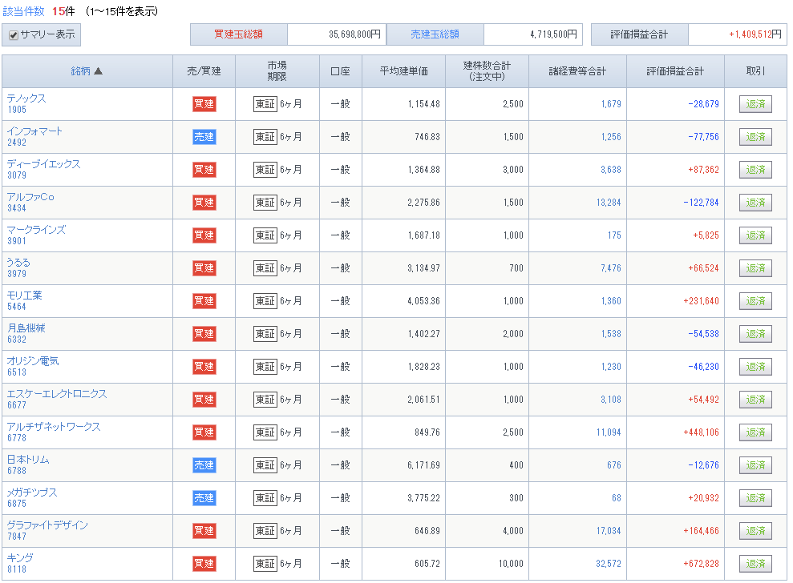The width and height of the screenshot is (793, 583).
Task: Click 返済 button for モリ工業
Action: (755, 301)
